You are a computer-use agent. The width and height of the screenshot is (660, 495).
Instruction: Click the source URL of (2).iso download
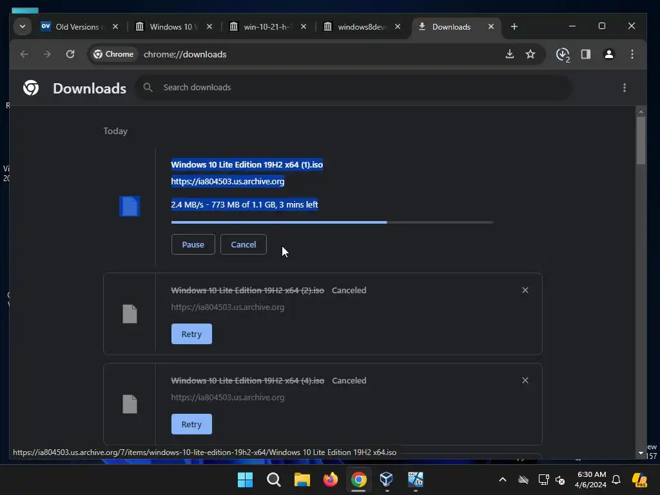tap(228, 307)
